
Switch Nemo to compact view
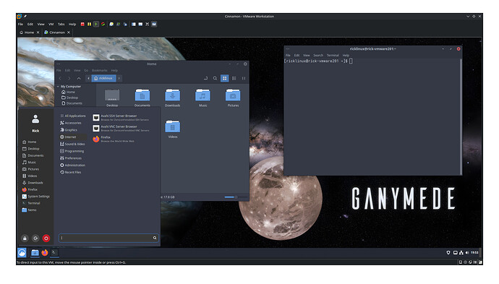coord(244,78)
